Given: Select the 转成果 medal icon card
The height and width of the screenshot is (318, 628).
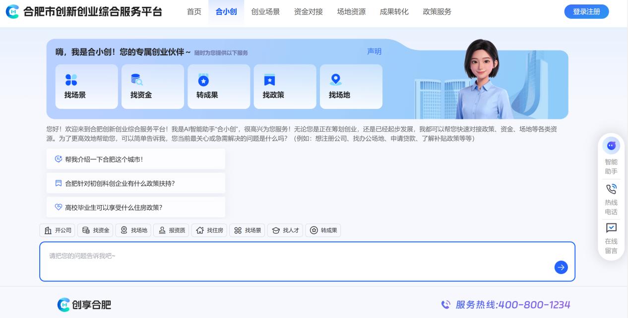Looking at the screenshot, I should (x=203, y=80).
